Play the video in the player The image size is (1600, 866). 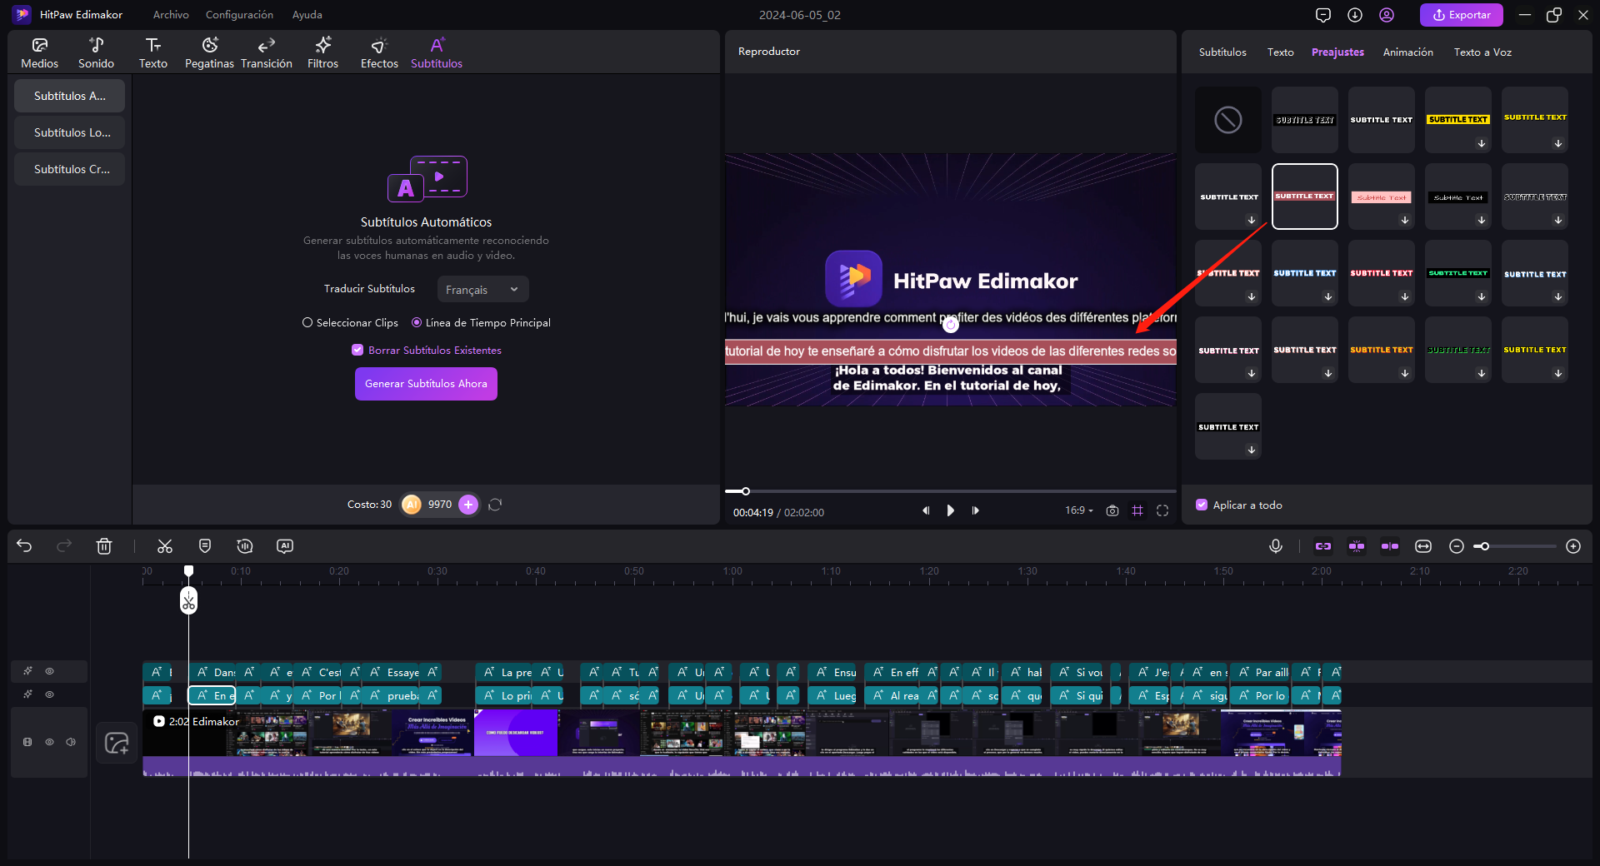(x=950, y=510)
